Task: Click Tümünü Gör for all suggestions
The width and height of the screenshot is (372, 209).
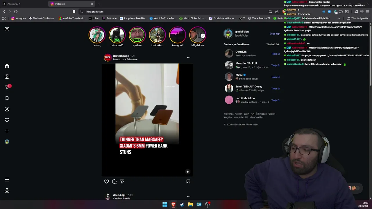Action: click(x=273, y=44)
